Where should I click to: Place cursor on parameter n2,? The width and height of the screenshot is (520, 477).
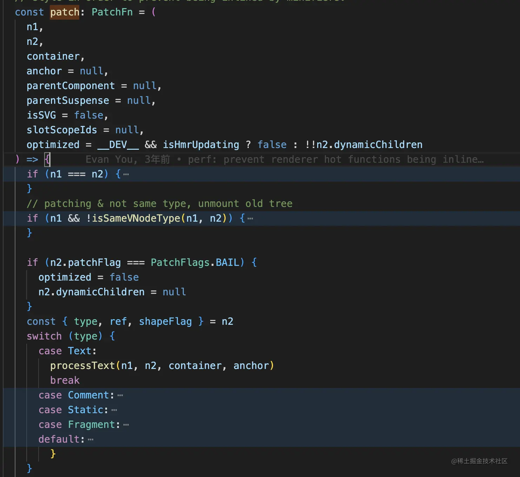click(x=35, y=42)
